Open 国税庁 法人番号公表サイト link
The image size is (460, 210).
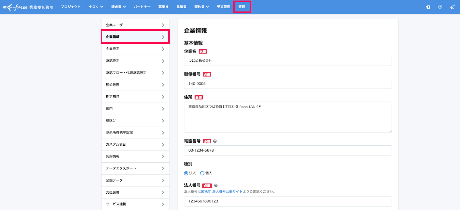pos(221,192)
